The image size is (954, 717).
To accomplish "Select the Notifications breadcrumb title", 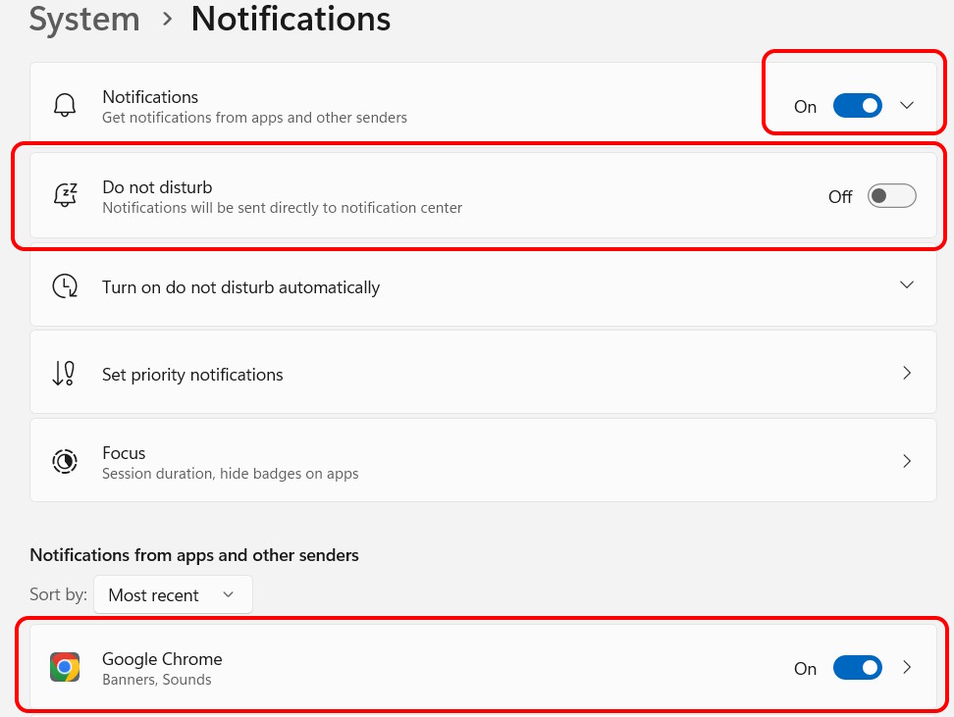I will pyautogui.click(x=291, y=19).
